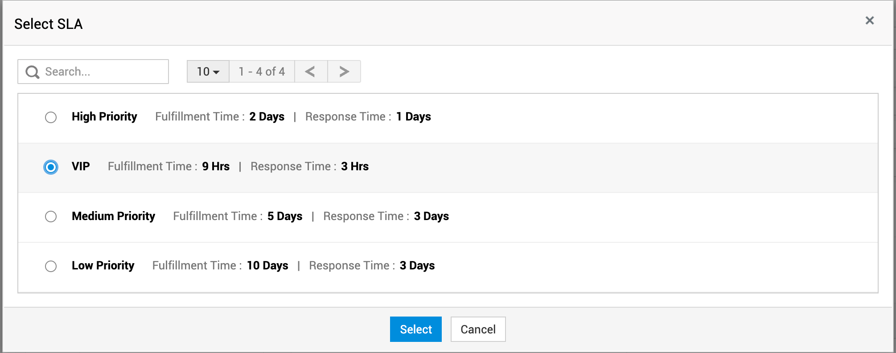Choose the Medium Priority radio button
This screenshot has height=353, width=896.
[51, 217]
